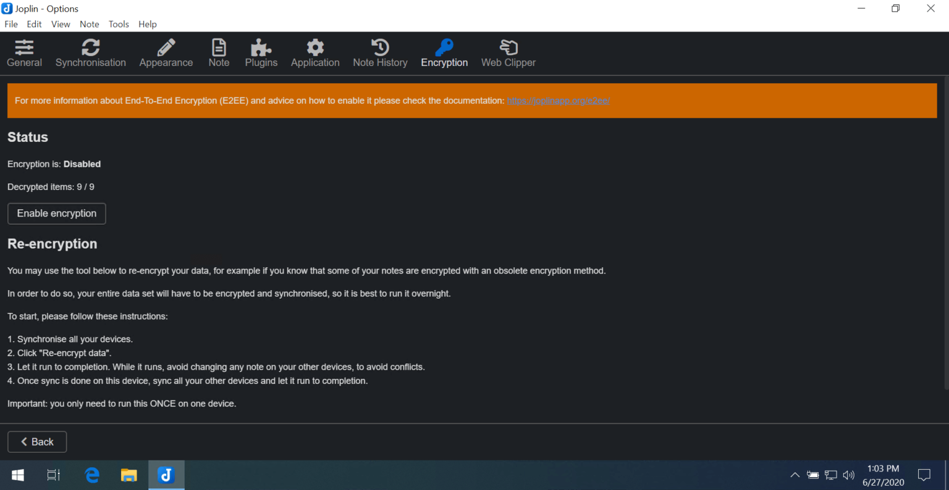Open the General settings section
This screenshot has height=490, width=949.
[24, 52]
